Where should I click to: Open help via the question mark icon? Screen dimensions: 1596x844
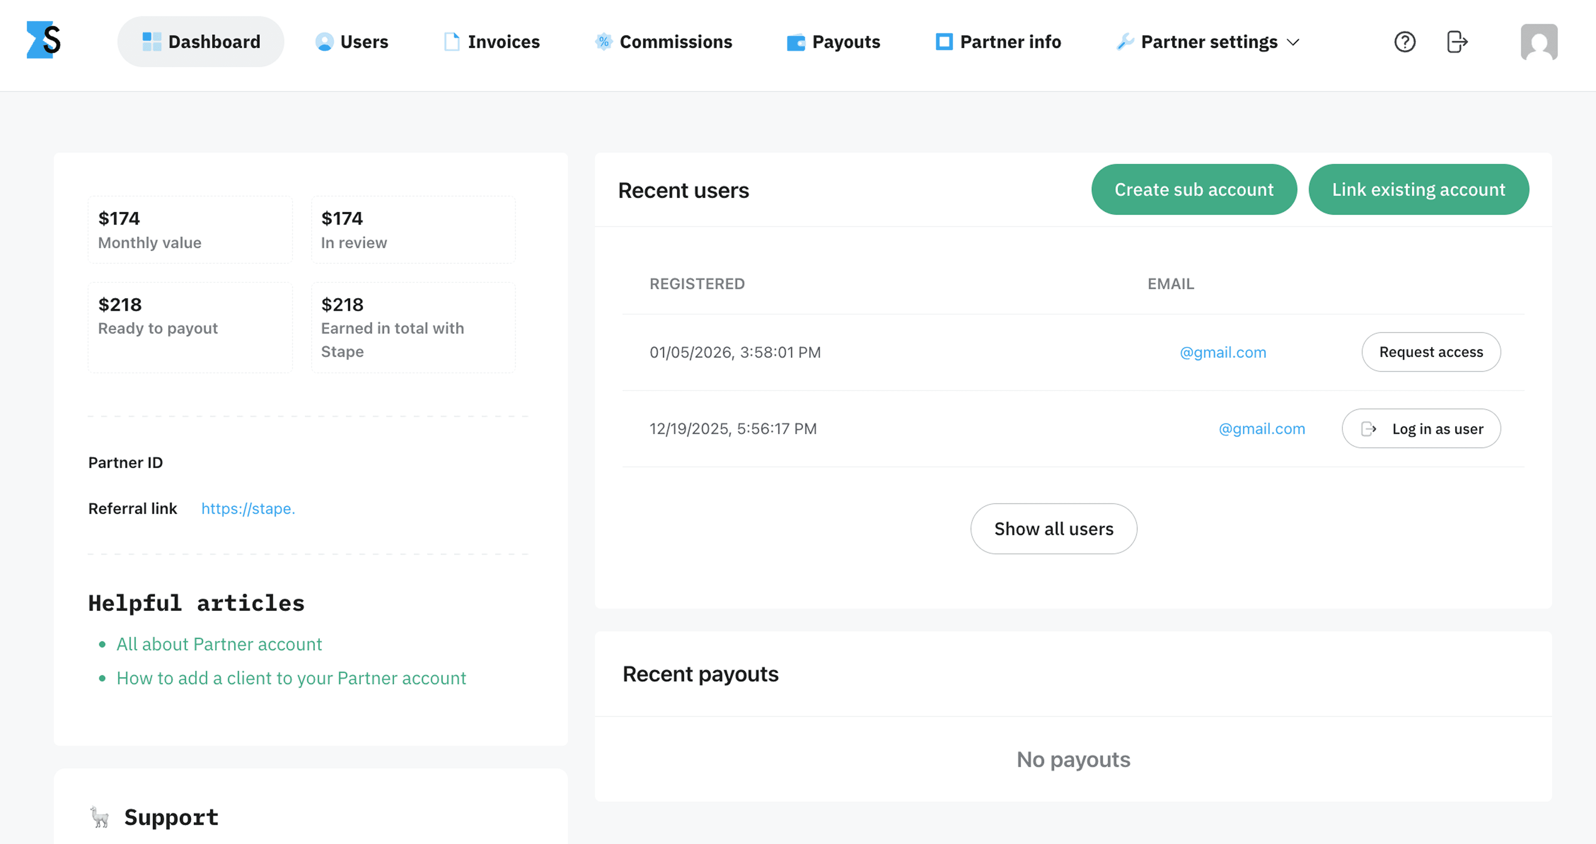(x=1404, y=42)
